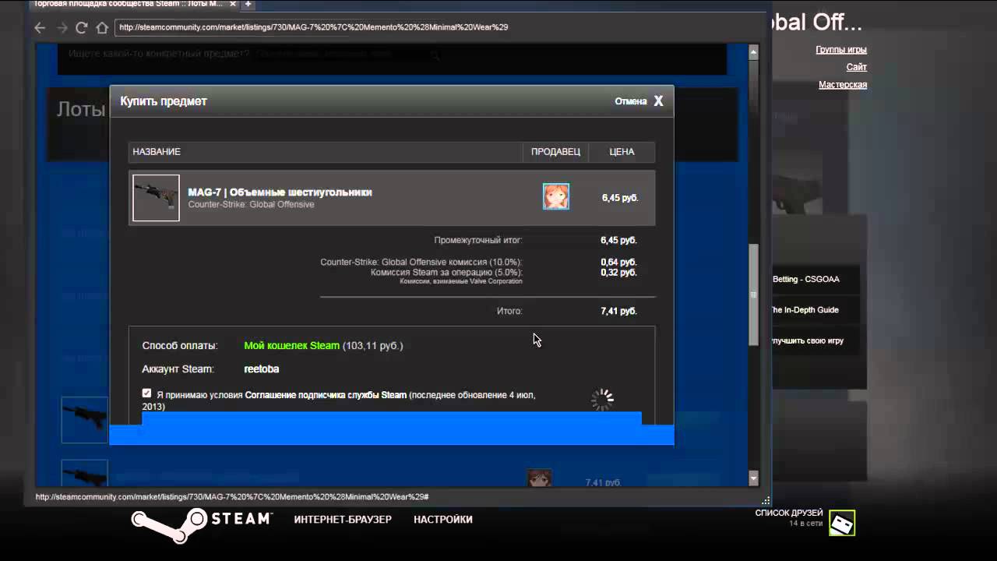Screen dimensions: 997x561
Task: Open the Мастерская link in side panel
Action: [x=843, y=85]
